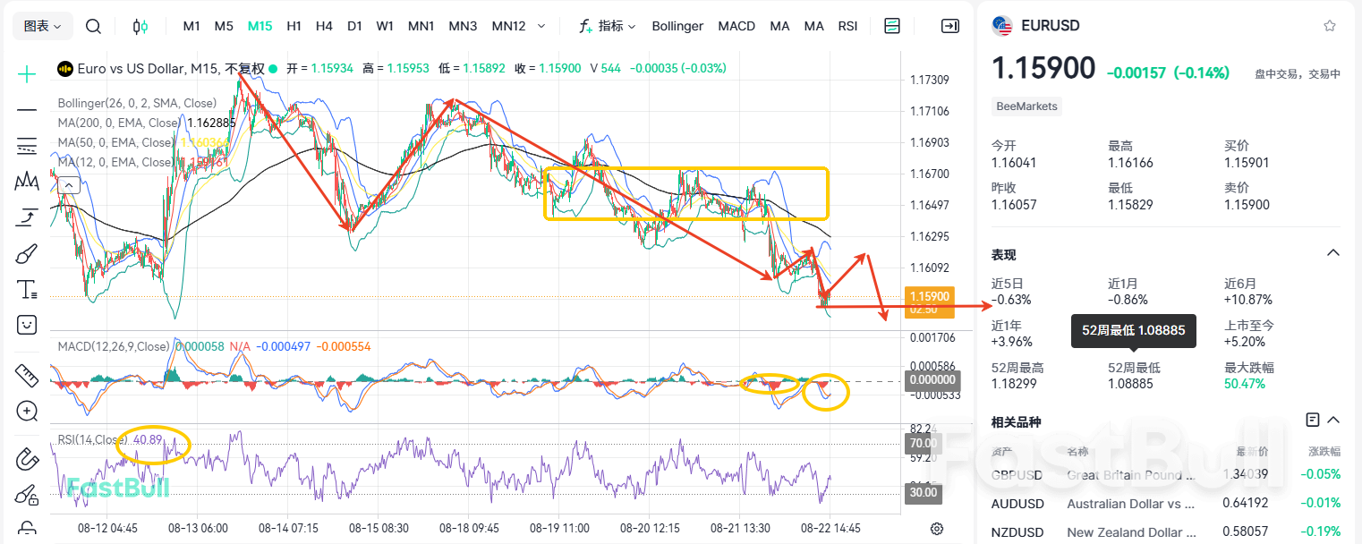Add EURUSD to favorites with star
1362x544 pixels.
point(1330,26)
